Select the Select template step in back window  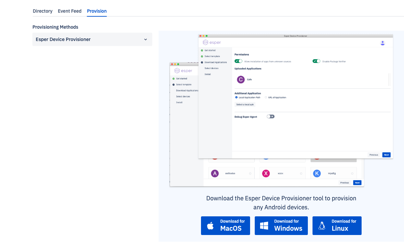tap(184, 85)
